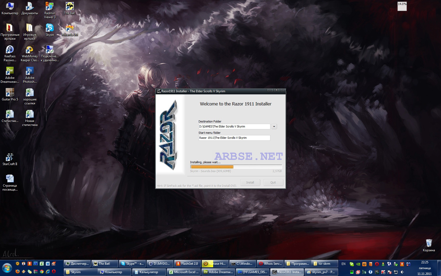The width and height of the screenshot is (441, 276).
Task: Open the Корзина recycle bin
Action: (x=429, y=246)
